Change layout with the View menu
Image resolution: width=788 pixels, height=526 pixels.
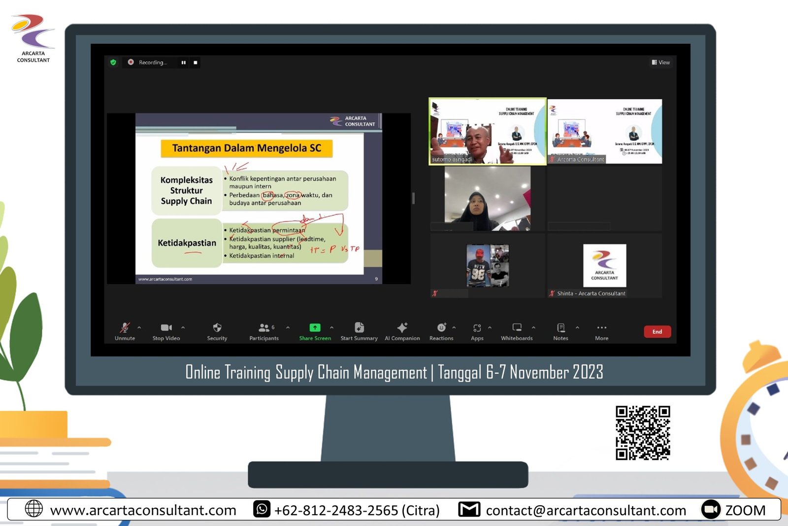point(660,63)
